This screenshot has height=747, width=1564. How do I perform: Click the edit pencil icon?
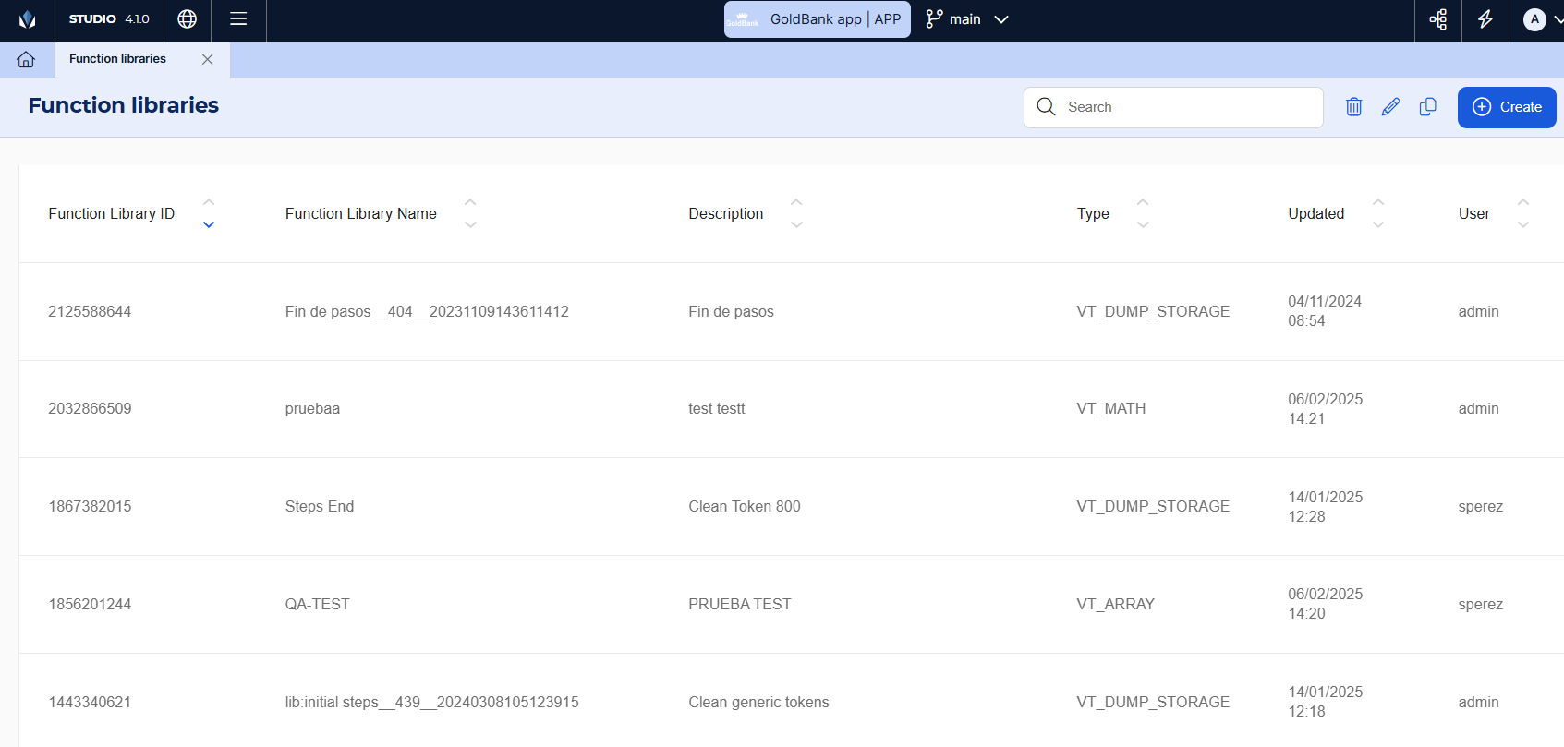[1390, 107]
